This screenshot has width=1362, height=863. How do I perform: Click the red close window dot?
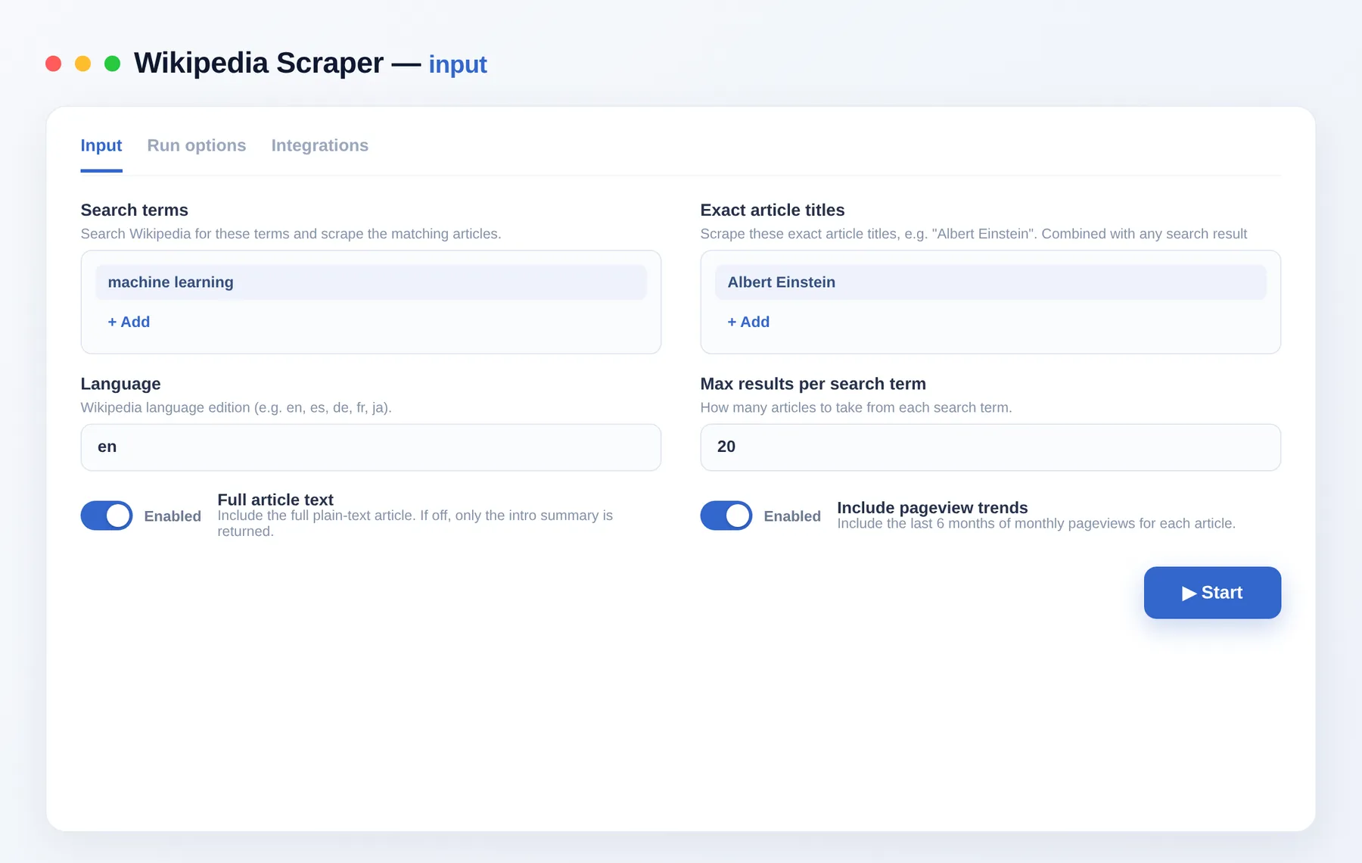click(x=53, y=64)
